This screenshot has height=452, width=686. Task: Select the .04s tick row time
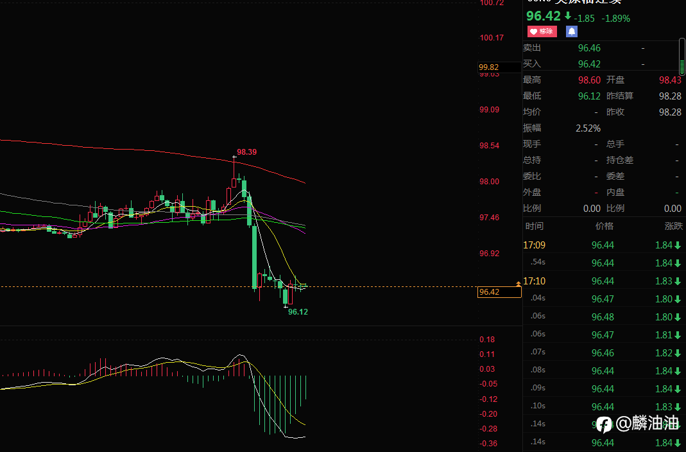click(538, 298)
